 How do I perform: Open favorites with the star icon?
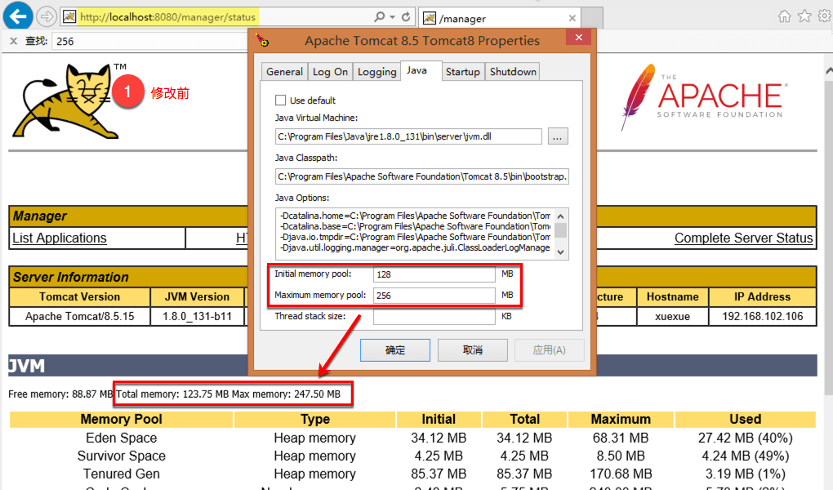(804, 16)
